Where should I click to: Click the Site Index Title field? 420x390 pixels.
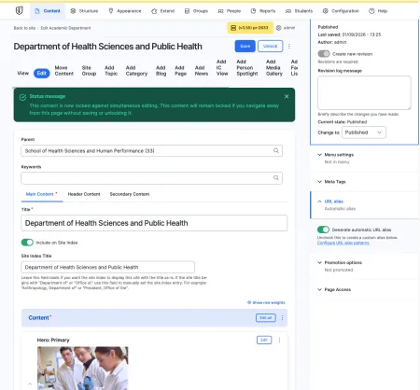107,267
